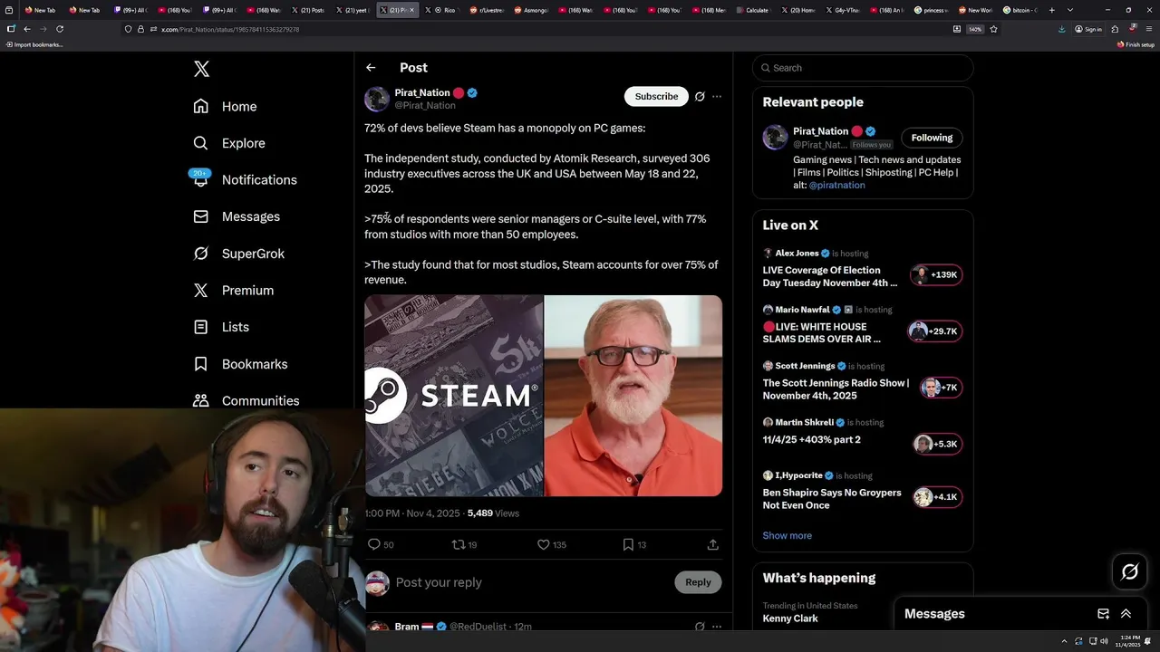Show hidden system tray icons

(1066, 641)
